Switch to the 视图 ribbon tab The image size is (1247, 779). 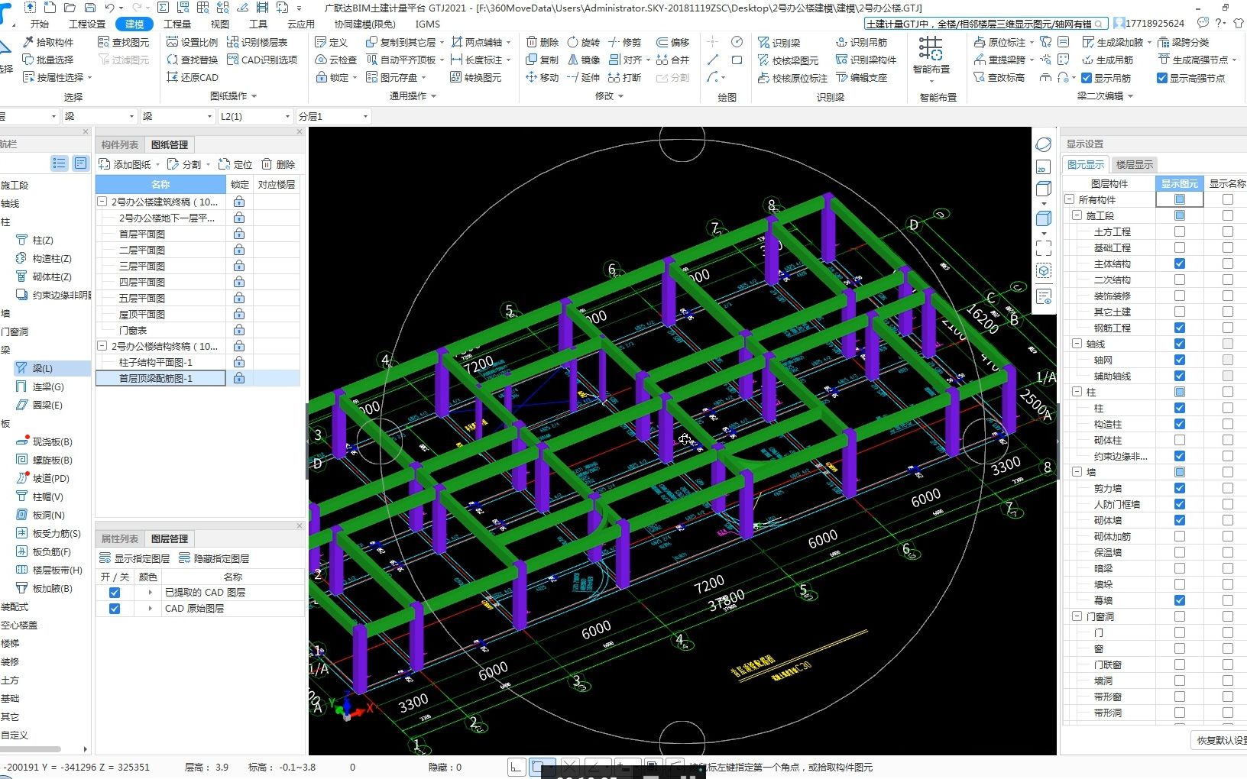click(220, 24)
